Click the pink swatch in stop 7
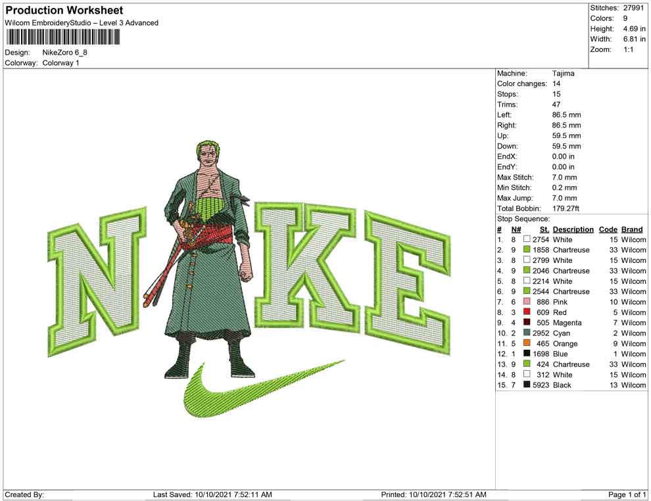The width and height of the screenshot is (651, 501). [527, 301]
